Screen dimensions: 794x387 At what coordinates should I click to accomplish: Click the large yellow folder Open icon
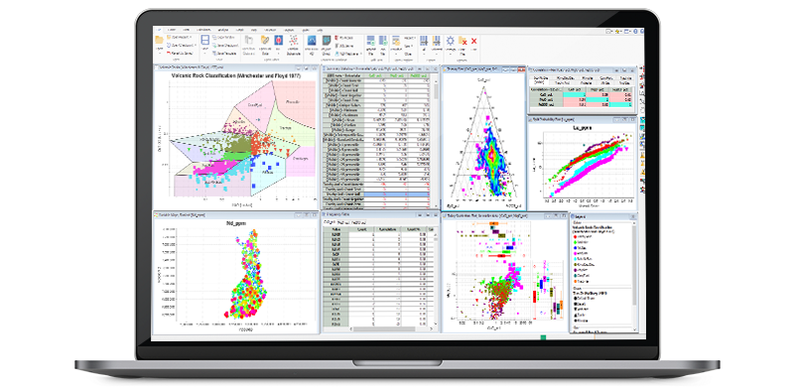pyautogui.click(x=159, y=40)
